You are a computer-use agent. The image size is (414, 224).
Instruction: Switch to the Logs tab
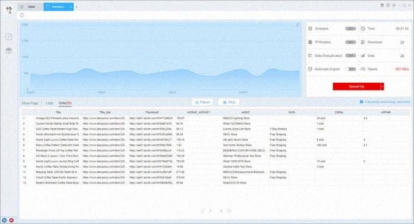point(49,103)
